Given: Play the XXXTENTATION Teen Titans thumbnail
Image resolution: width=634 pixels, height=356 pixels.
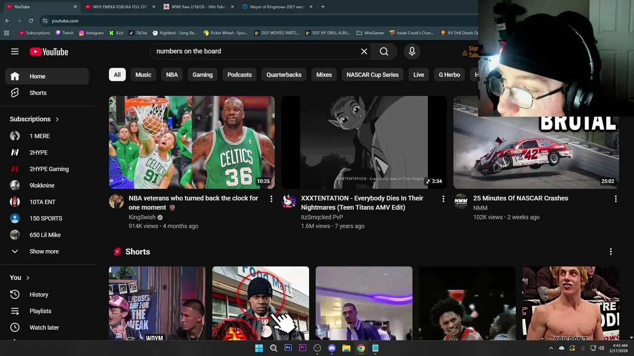Looking at the screenshot, I should (364, 142).
